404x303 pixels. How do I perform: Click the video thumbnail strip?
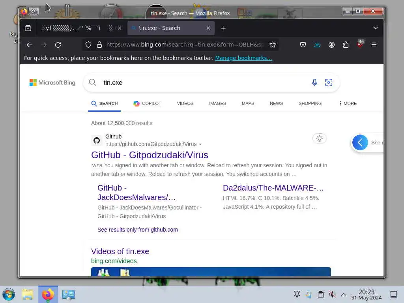click(x=211, y=272)
